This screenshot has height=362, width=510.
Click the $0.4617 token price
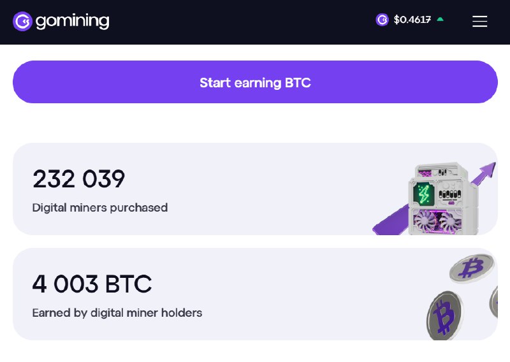pyautogui.click(x=412, y=20)
